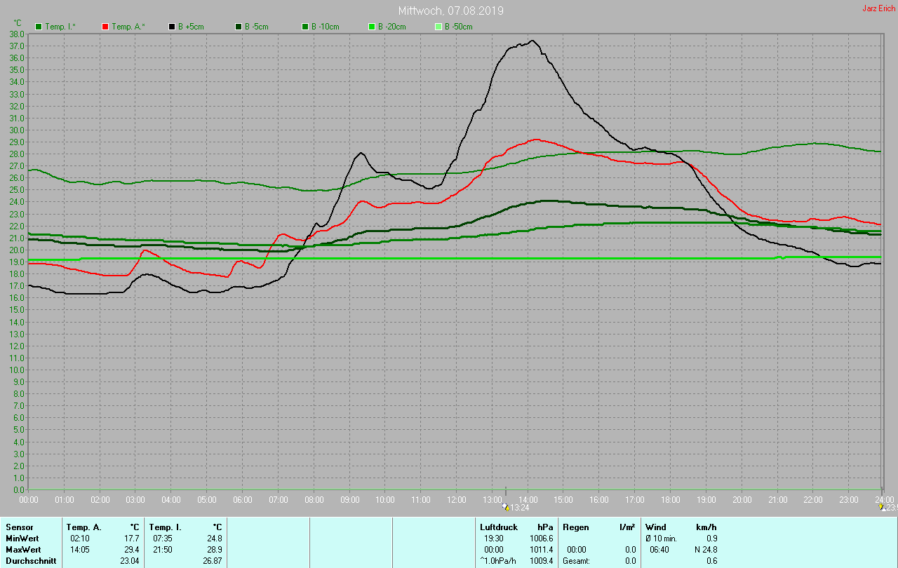Click the B -20cm legend color box

click(x=372, y=27)
